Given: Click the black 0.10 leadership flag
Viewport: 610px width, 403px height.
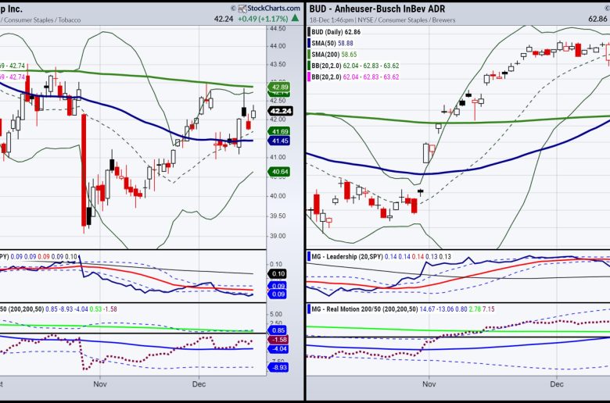Looking at the screenshot, I should pos(278,274).
